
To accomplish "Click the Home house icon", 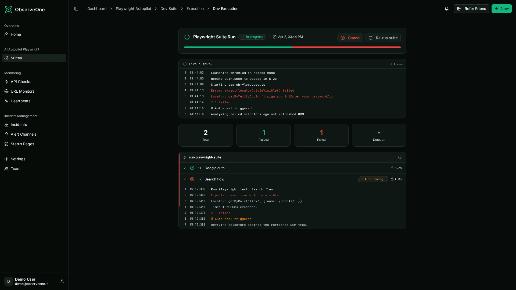I will pyautogui.click(x=6, y=34).
